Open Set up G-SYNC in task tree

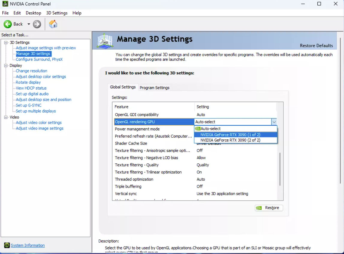point(28,105)
